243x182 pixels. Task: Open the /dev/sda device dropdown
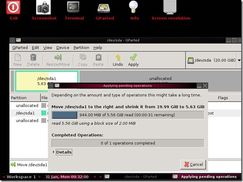[x=239, y=60]
